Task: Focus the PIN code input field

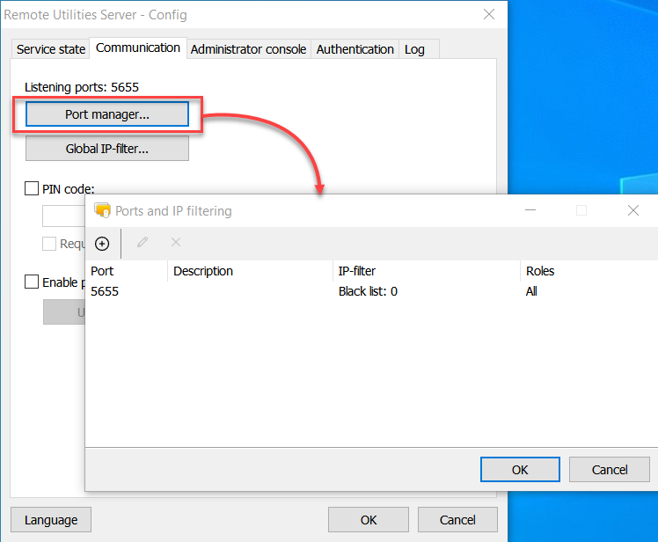Action: 64,216
